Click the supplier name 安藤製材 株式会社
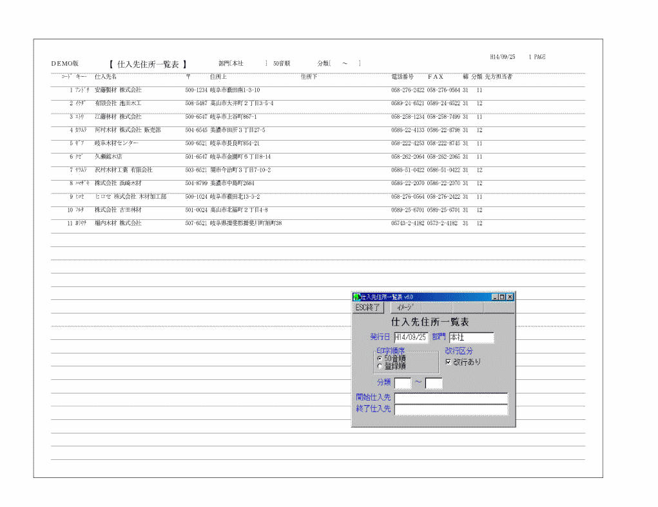 point(119,90)
